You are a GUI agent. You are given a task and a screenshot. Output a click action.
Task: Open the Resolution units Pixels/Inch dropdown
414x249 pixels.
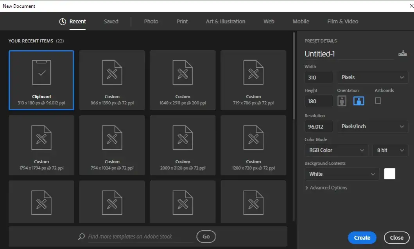pos(372,126)
